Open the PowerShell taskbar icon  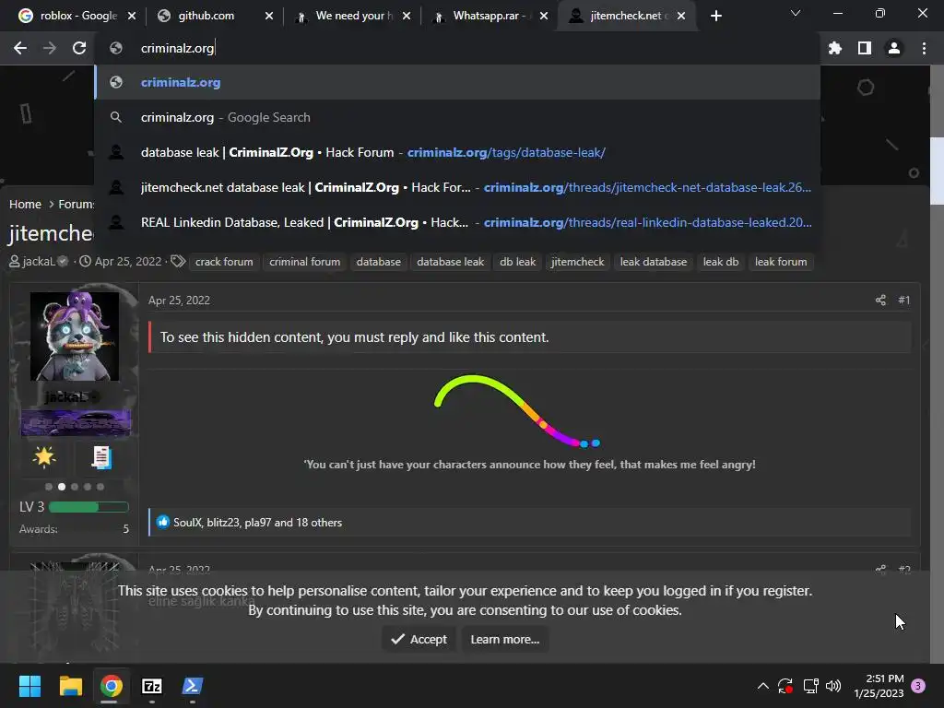[x=193, y=686]
